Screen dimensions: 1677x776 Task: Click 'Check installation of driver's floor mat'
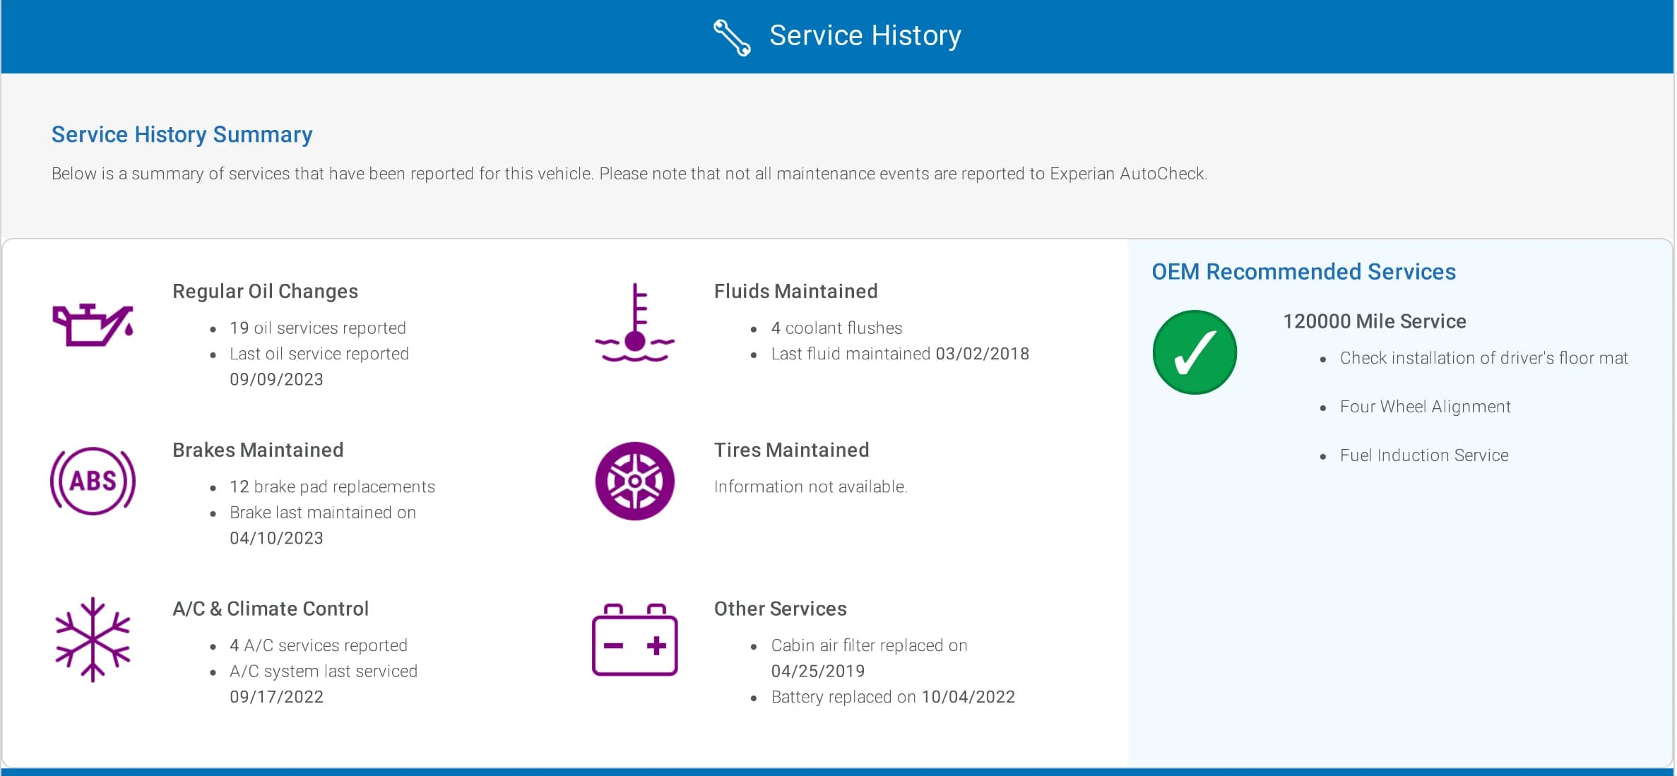(1483, 359)
